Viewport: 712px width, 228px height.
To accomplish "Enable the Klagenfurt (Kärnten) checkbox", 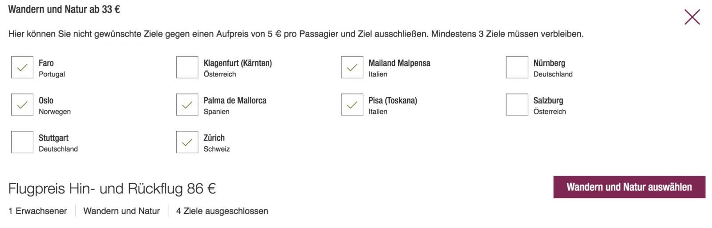I will pos(187,67).
